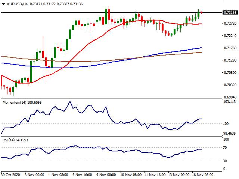239x179 pixels.
Task: Click the 0.72240 price axis label
Action: click(x=230, y=36)
